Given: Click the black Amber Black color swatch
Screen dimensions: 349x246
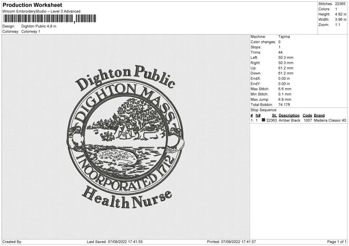Looking at the screenshot, I should tap(263, 120).
